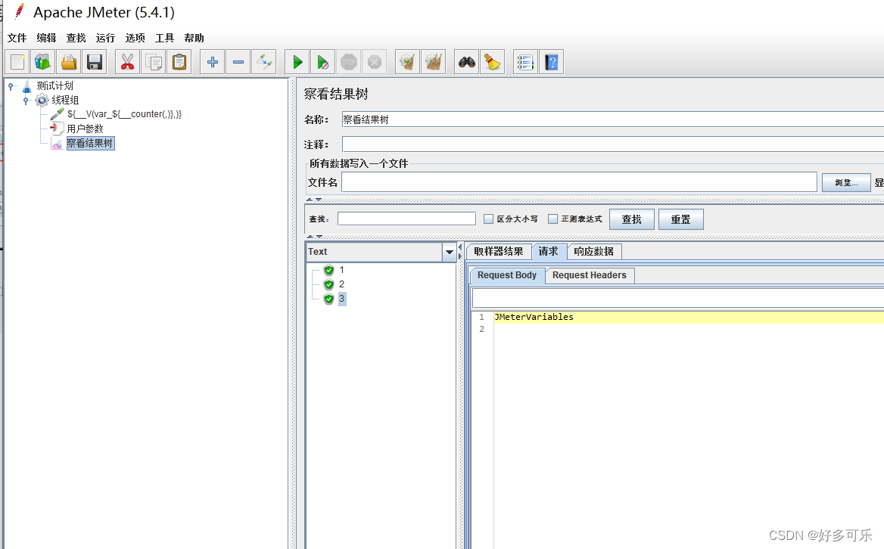
Task: Click the Cut scissors icon
Action: [x=127, y=62]
